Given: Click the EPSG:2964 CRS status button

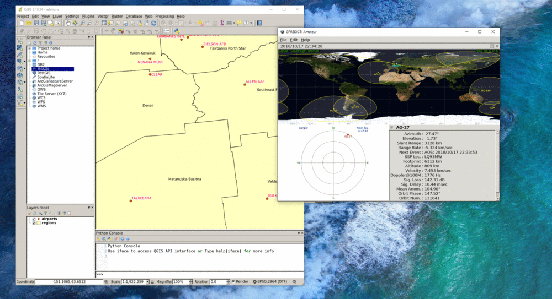Looking at the screenshot, I should coord(269,281).
